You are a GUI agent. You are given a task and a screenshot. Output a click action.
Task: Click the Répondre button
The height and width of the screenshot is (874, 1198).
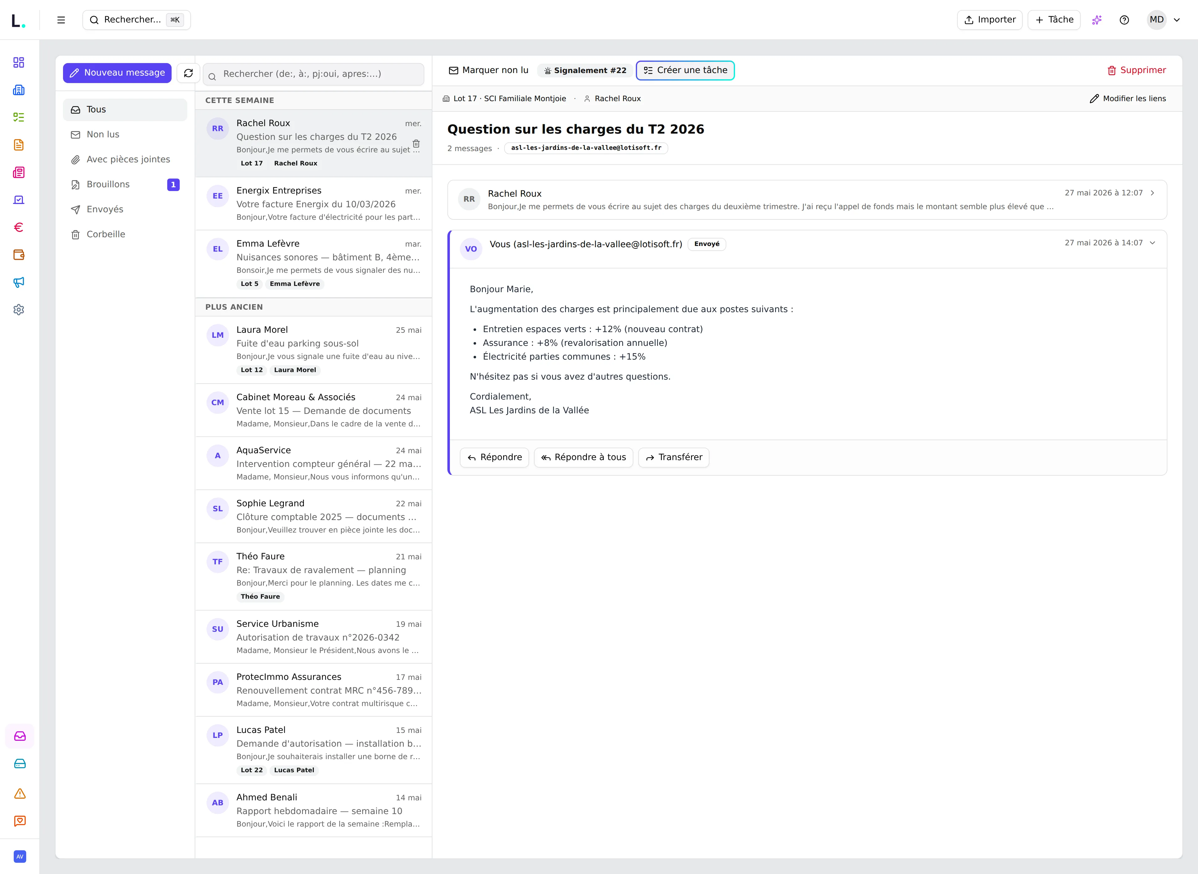(x=494, y=458)
